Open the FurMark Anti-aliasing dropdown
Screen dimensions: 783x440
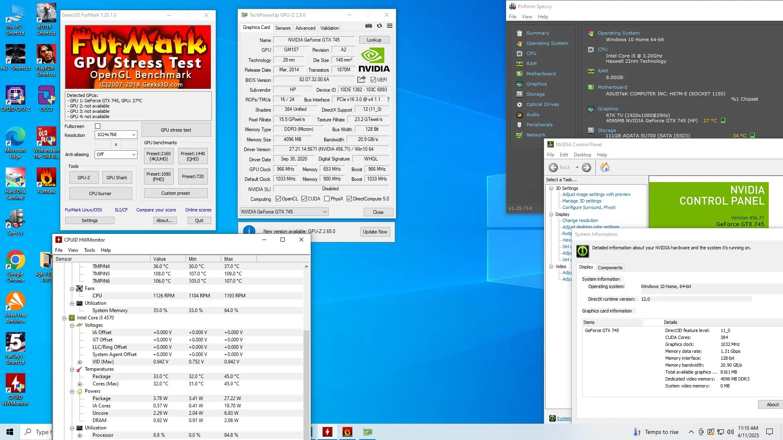click(x=116, y=154)
